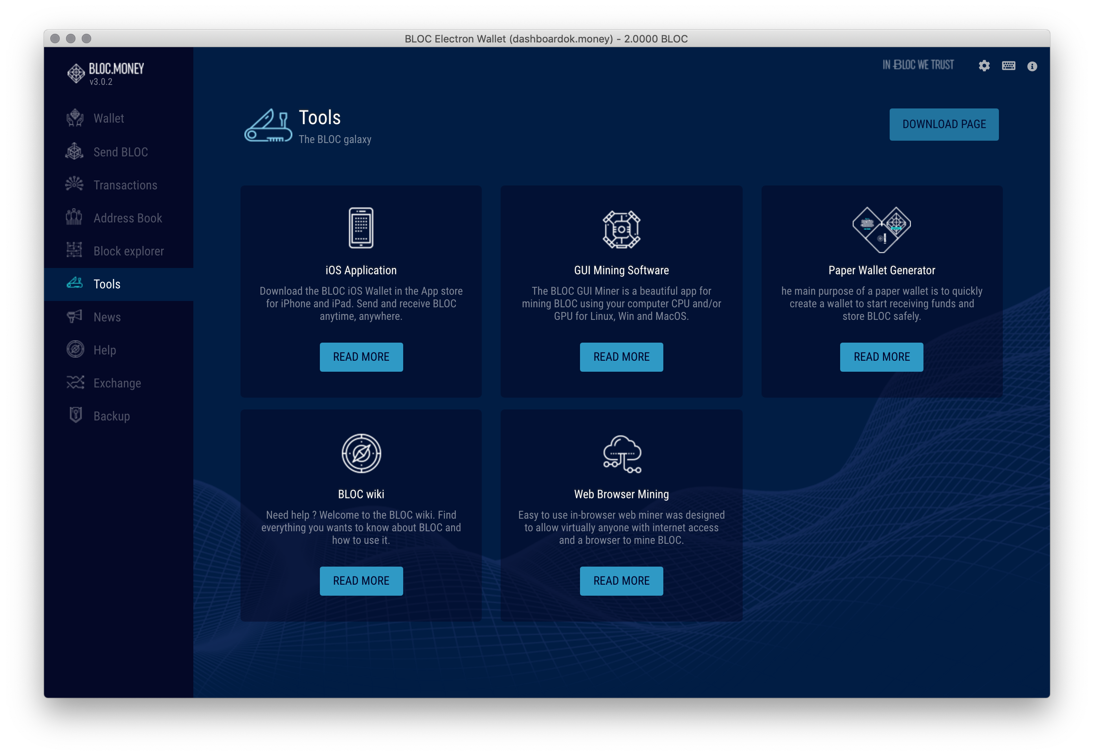Open the settings gear icon
Screen dimensions: 1094x756
984,66
